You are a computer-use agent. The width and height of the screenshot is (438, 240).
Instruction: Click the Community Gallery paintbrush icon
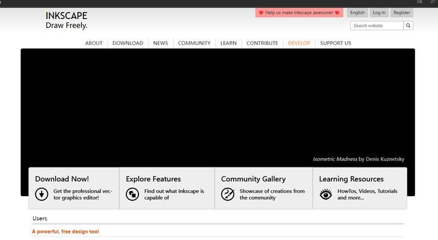tap(227, 194)
